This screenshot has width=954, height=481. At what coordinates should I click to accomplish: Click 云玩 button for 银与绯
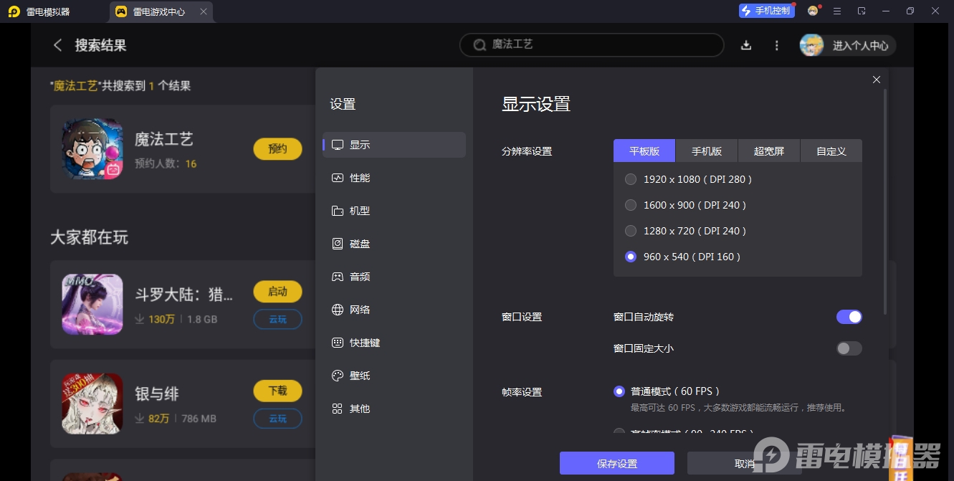pyautogui.click(x=277, y=419)
